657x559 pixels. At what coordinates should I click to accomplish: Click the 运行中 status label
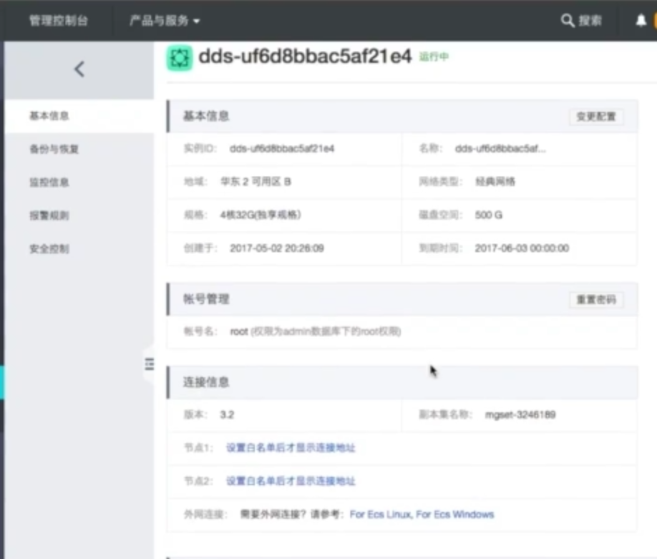click(434, 57)
